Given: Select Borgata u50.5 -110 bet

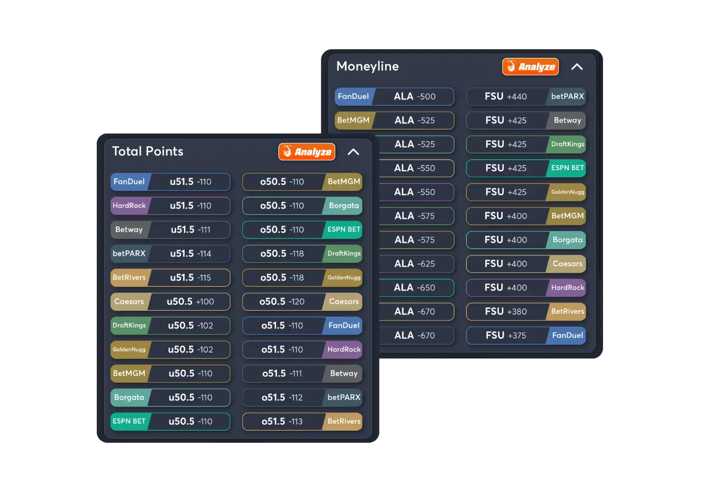Looking at the screenshot, I should (x=171, y=397).
